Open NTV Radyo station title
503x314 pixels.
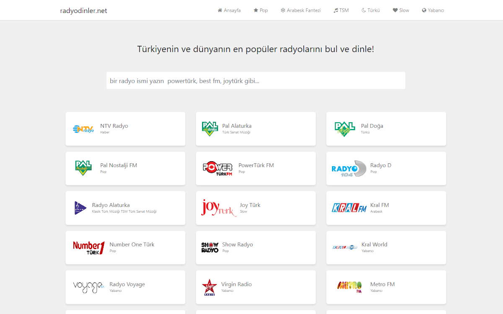click(x=114, y=126)
